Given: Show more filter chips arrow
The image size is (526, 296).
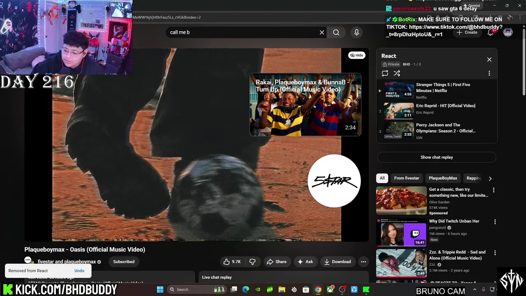Looking at the screenshot, I should tap(490, 178).
